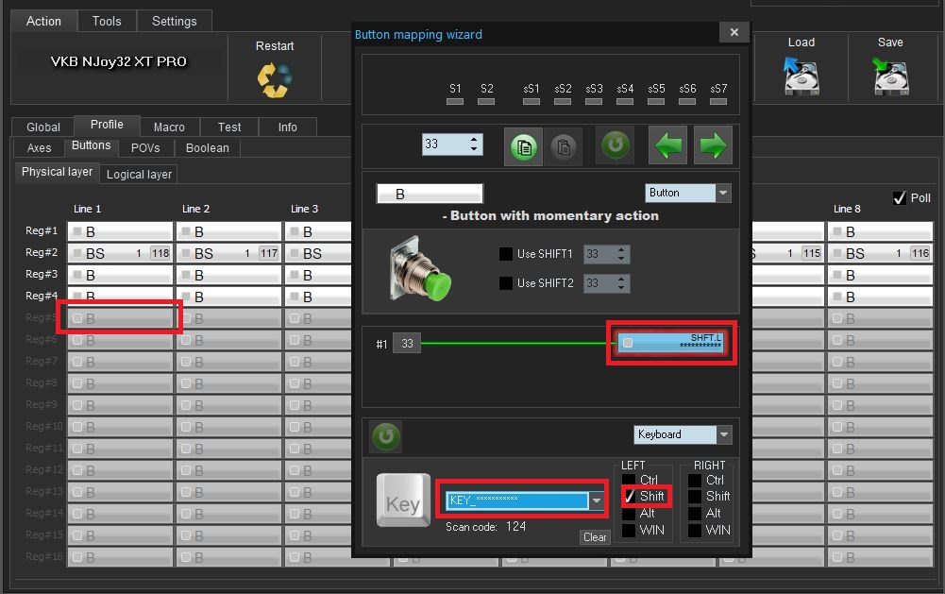Enable the Use SHIFT1 checkbox
The width and height of the screenshot is (945, 594).
click(x=506, y=254)
